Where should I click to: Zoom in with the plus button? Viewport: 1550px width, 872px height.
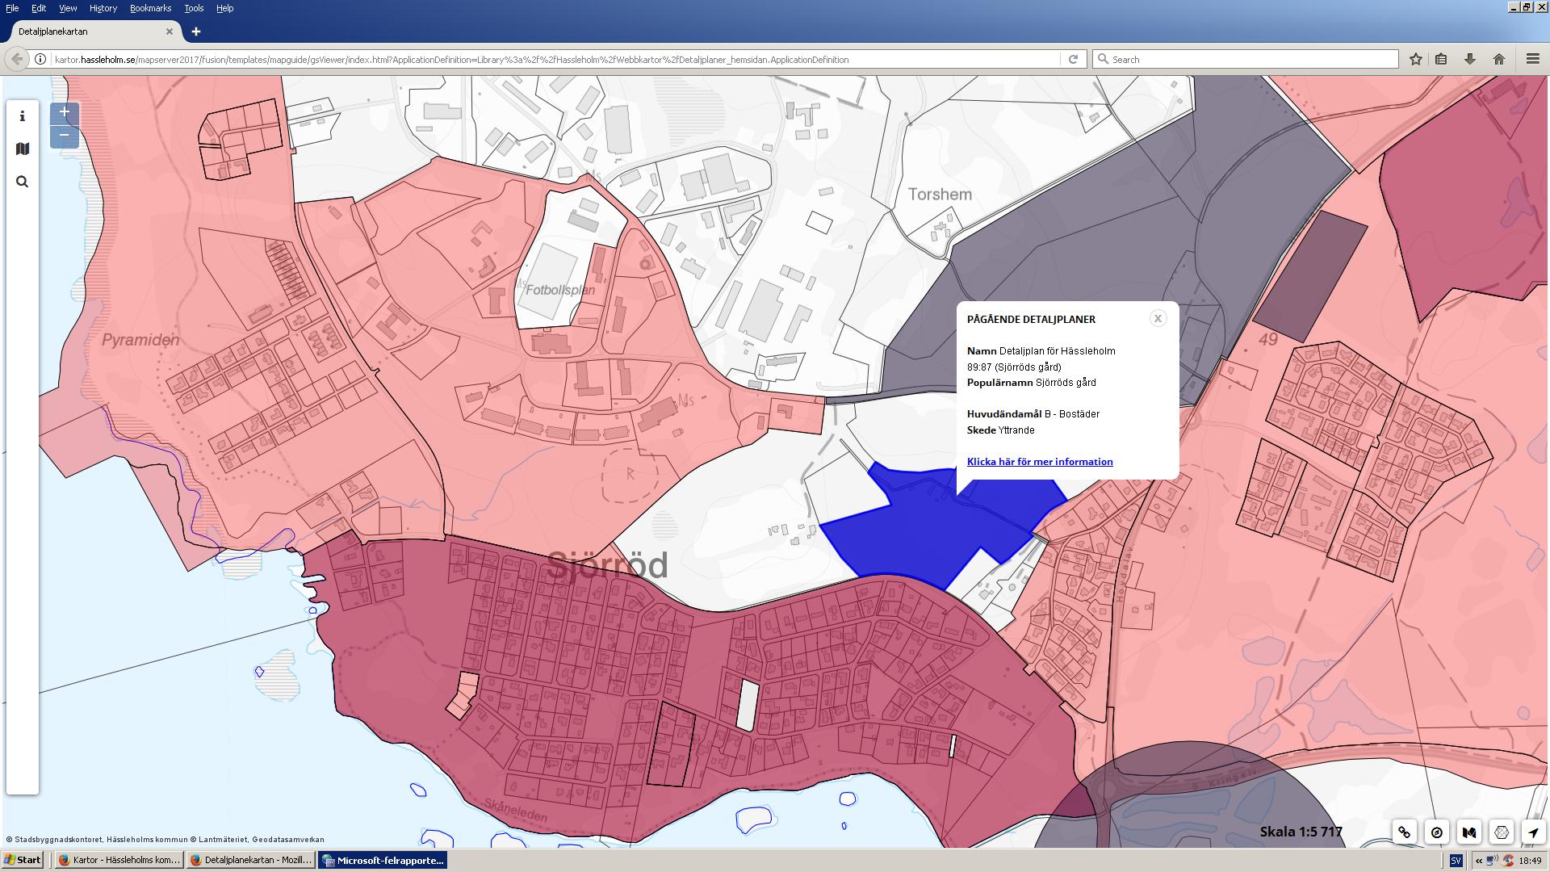point(64,112)
